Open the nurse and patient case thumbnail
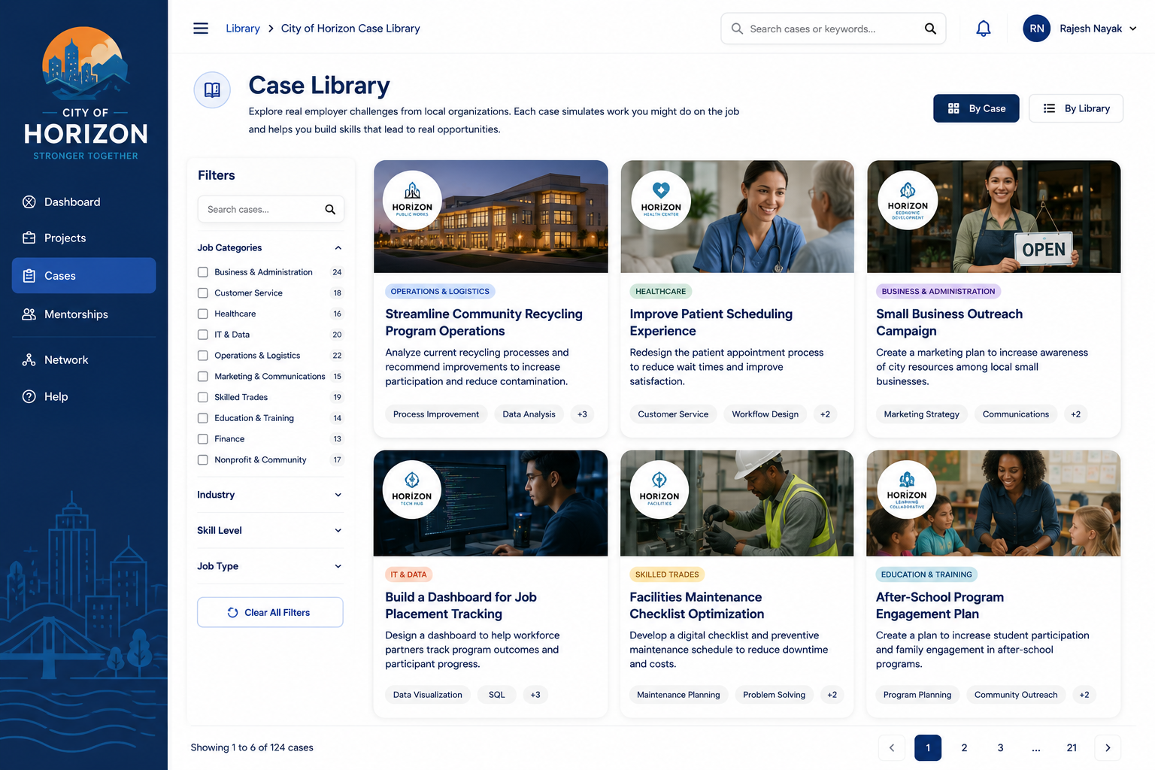Image resolution: width=1155 pixels, height=770 pixels. pyautogui.click(x=737, y=217)
